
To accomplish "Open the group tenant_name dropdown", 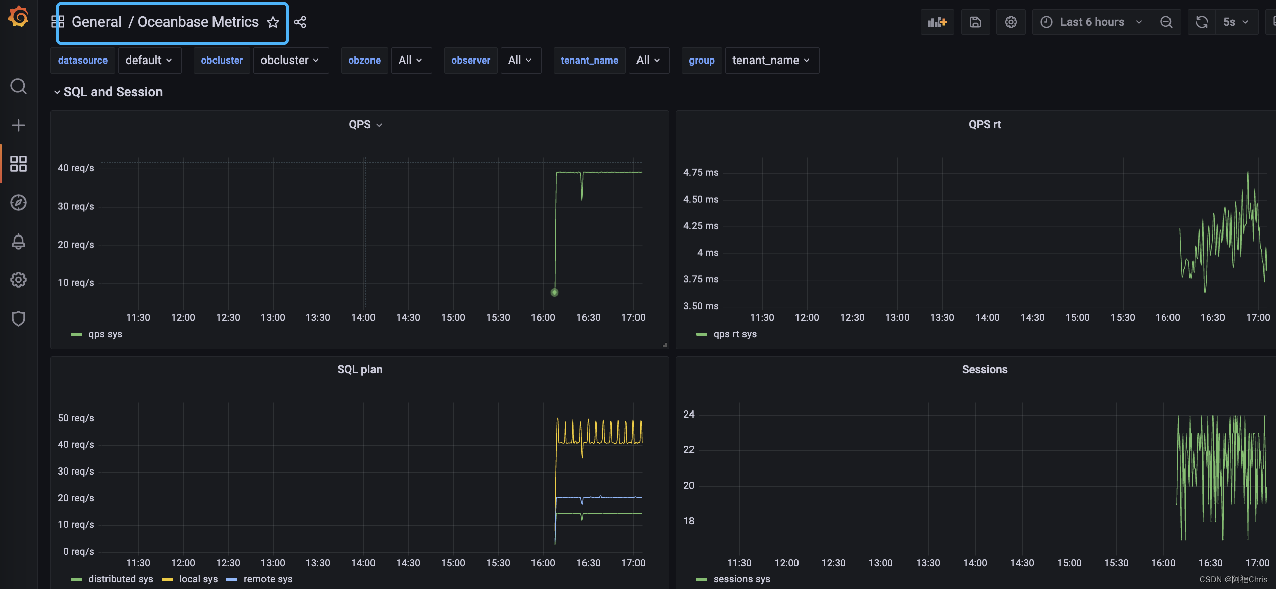I will 772,61.
